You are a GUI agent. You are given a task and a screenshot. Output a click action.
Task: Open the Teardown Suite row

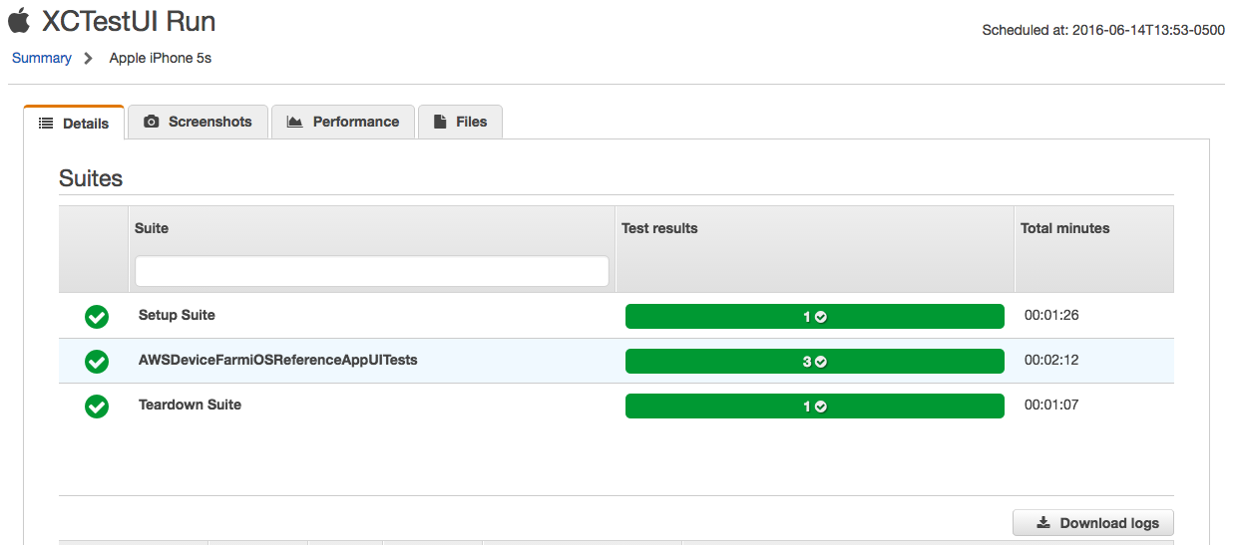pos(616,406)
